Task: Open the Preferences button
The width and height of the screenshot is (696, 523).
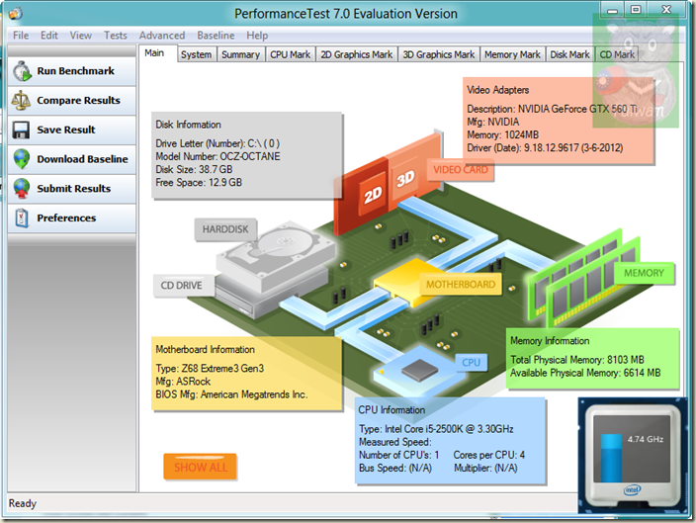Action: 72,218
